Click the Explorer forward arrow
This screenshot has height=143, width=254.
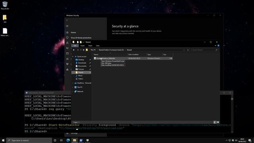click(x=78, y=50)
